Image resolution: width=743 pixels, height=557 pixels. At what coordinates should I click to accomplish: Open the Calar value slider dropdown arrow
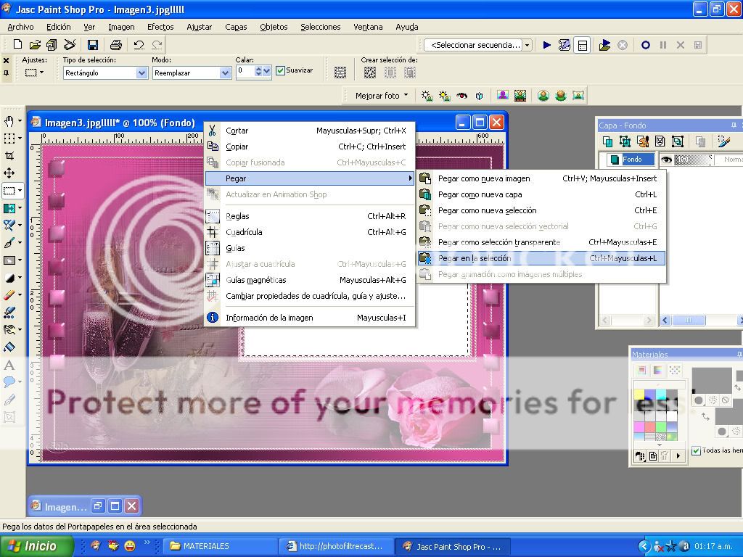tap(267, 71)
